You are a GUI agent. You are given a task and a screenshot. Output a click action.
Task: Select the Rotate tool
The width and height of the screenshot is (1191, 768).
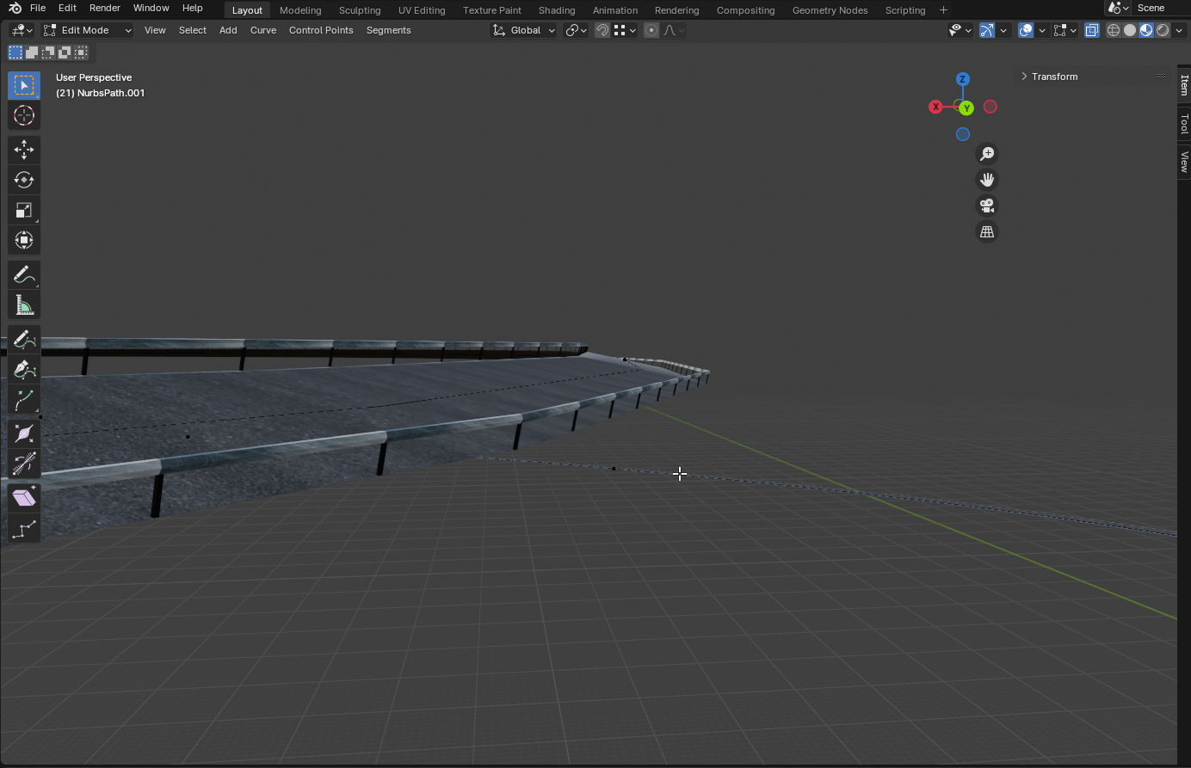click(24, 180)
